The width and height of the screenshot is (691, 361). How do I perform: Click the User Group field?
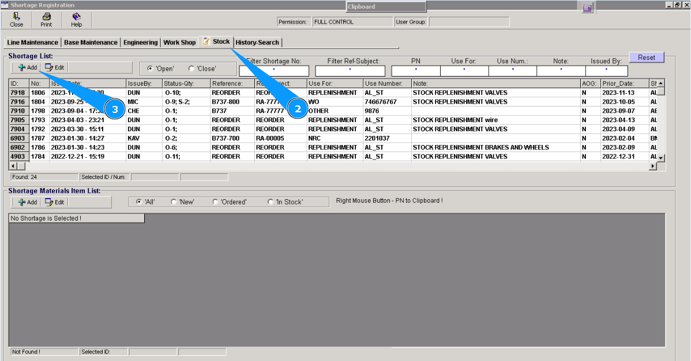coord(469,22)
